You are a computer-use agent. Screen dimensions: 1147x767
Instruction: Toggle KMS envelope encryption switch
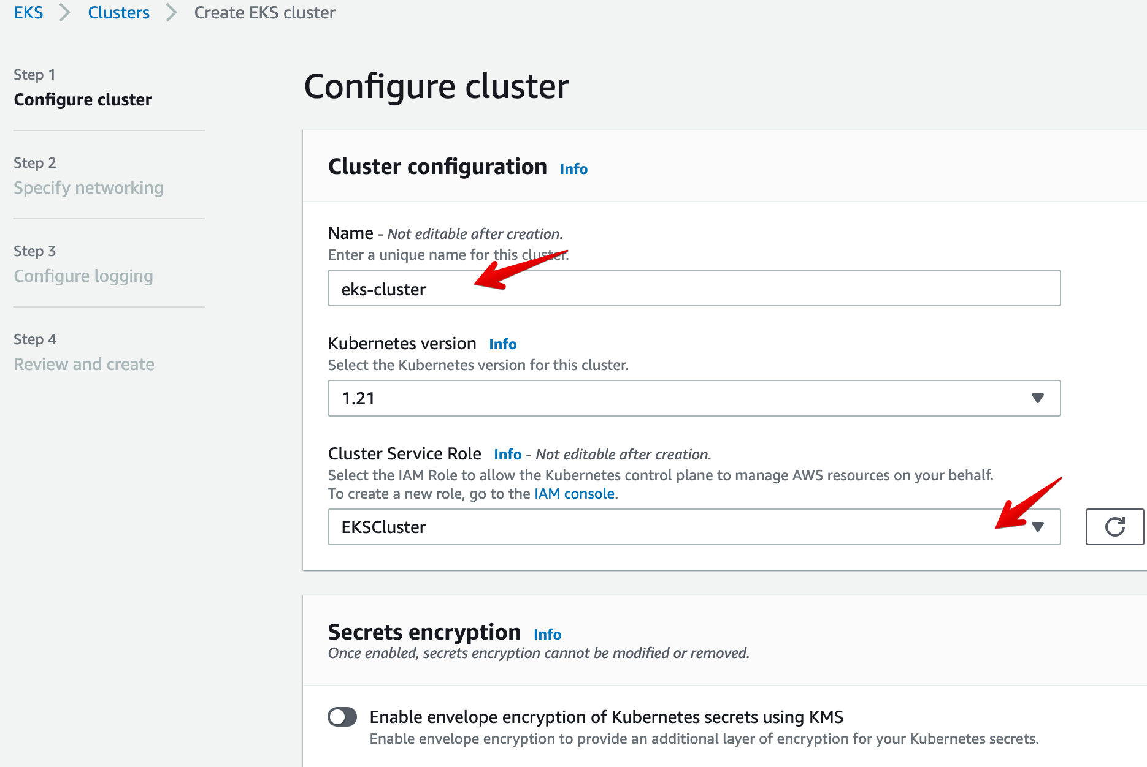click(342, 717)
